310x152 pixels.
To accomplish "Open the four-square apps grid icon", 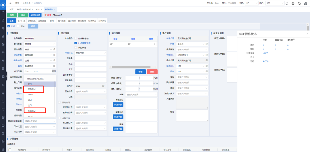I will 305,3.
